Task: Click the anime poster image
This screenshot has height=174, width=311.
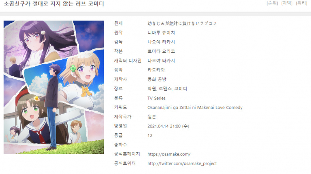Action: coord(54,87)
